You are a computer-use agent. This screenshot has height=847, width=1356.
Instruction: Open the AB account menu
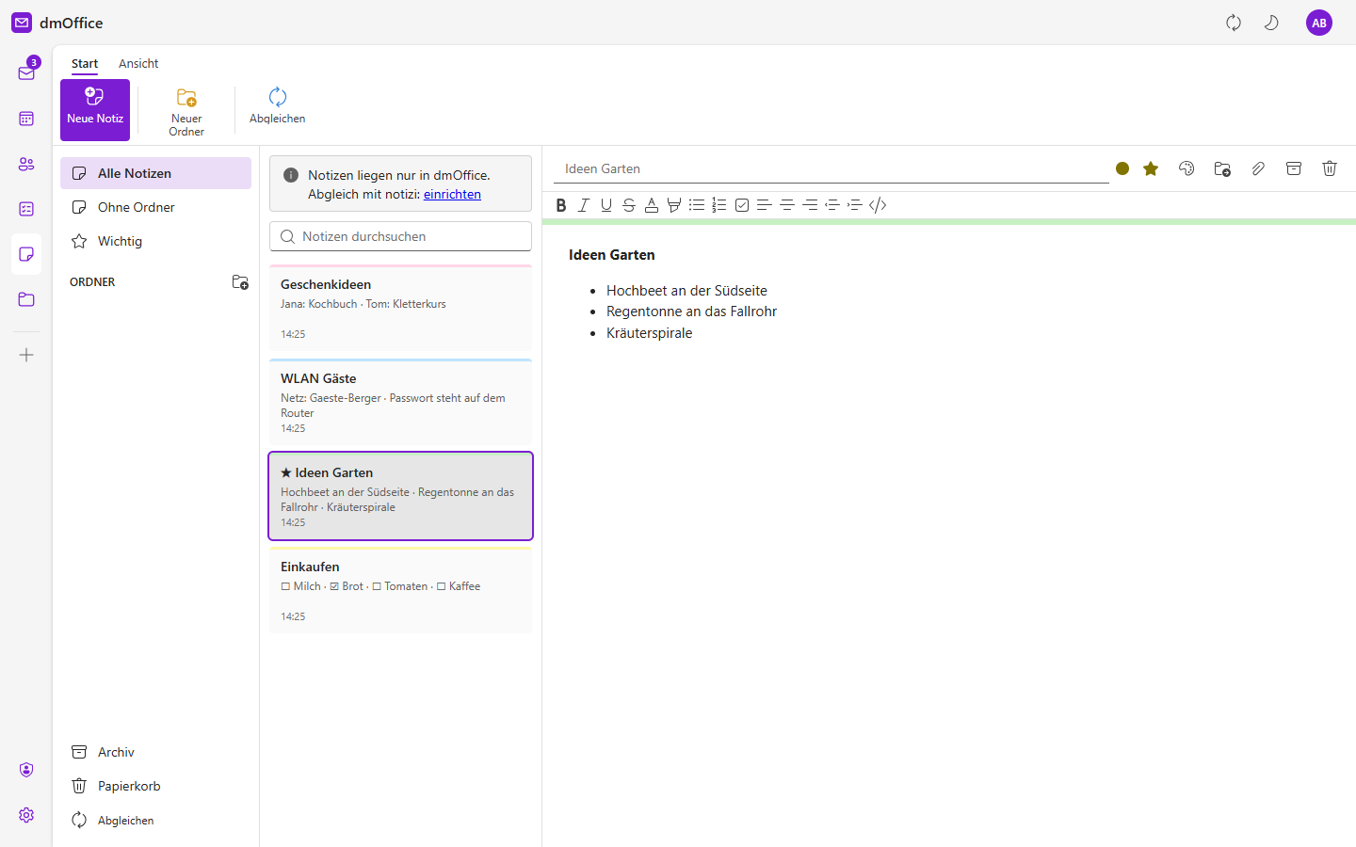coord(1319,23)
